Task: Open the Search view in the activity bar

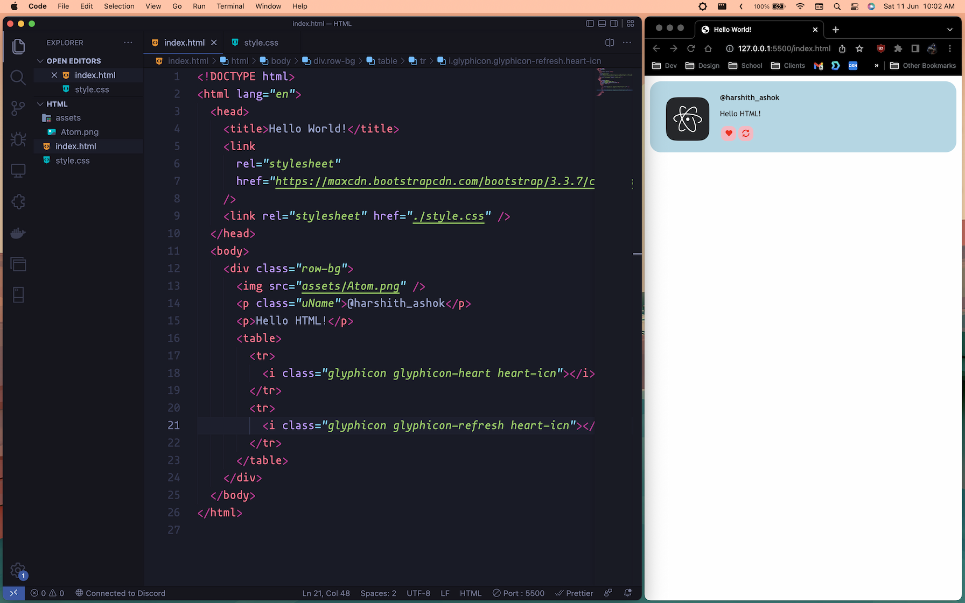Action: pyautogui.click(x=18, y=78)
